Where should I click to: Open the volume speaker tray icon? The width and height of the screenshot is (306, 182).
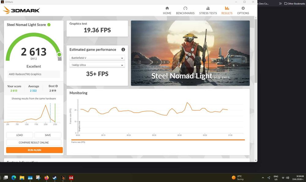click(287, 178)
